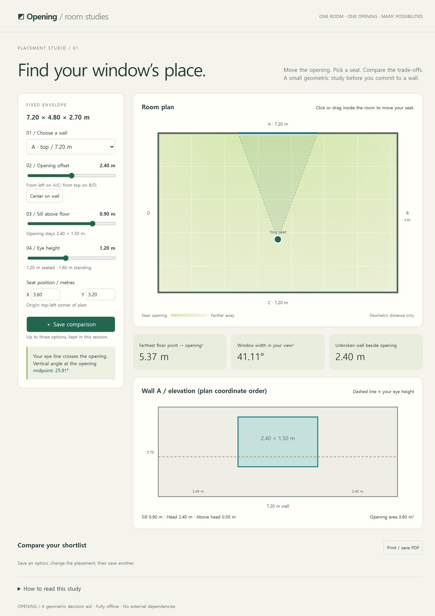Click the Find your window's place headline
The width and height of the screenshot is (435, 616).
click(112, 70)
